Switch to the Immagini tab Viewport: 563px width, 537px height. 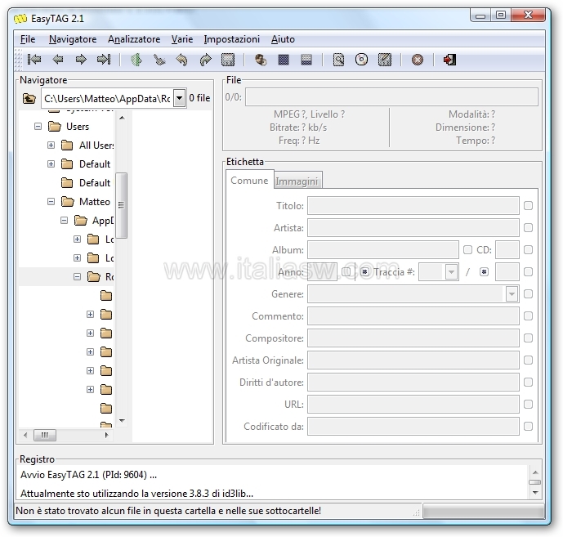click(x=297, y=181)
